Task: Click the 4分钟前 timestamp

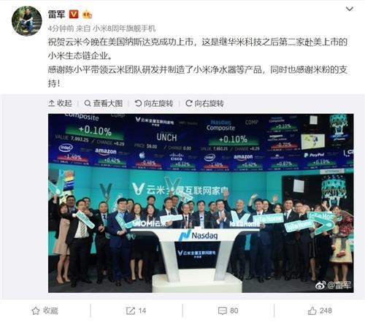Action: tap(61, 28)
